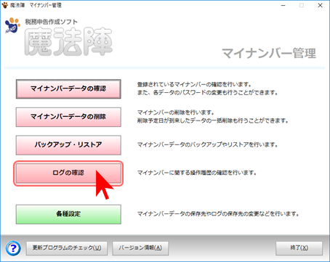Viewport: 330px width, 262px height.
Task: Open バックアップ・リストア button
Action: pos(68,145)
